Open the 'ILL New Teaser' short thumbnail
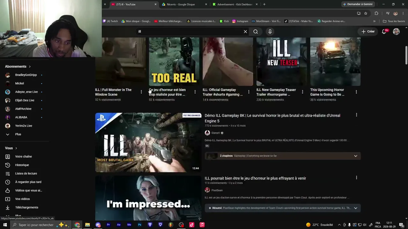Viewport: 408px width, 229px height. [x=282, y=62]
